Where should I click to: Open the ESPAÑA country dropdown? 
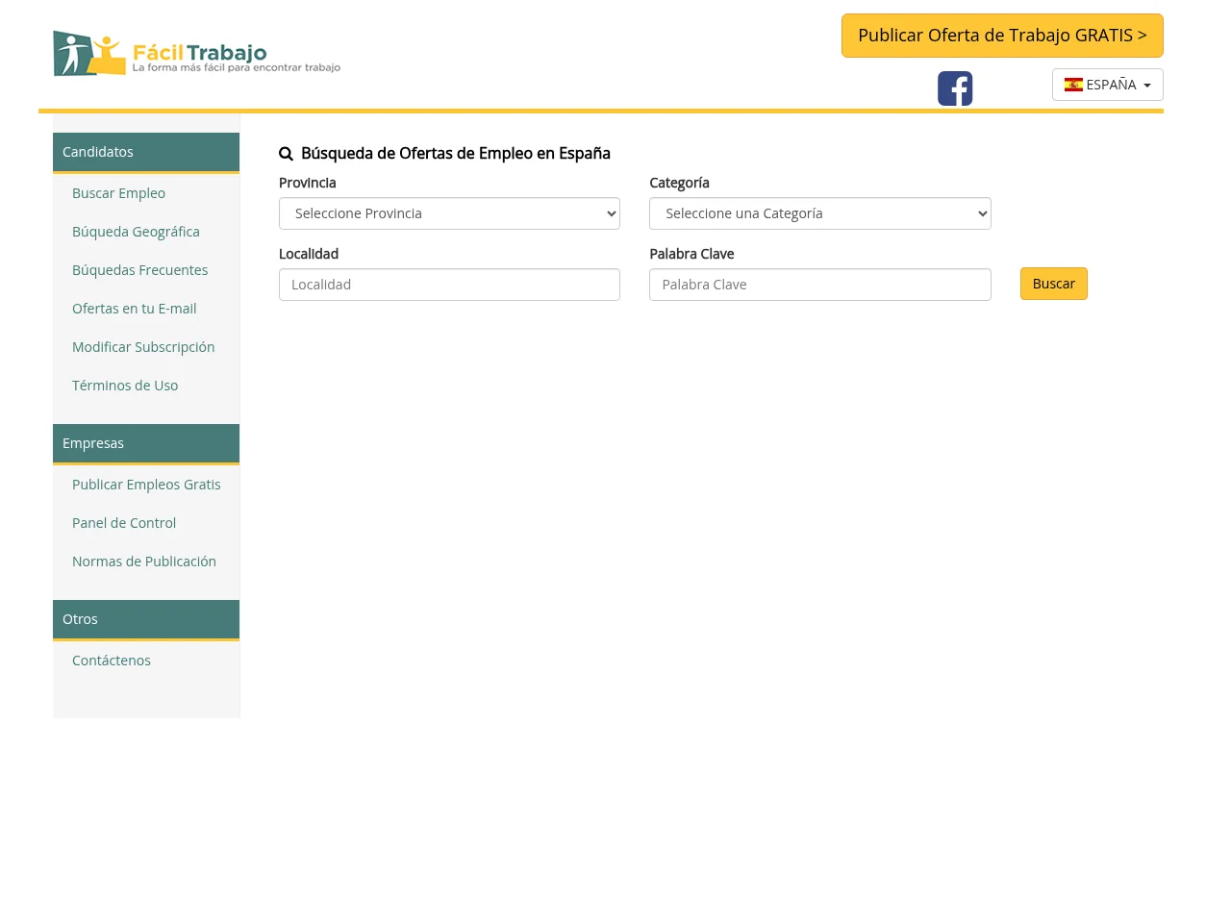coord(1108,85)
